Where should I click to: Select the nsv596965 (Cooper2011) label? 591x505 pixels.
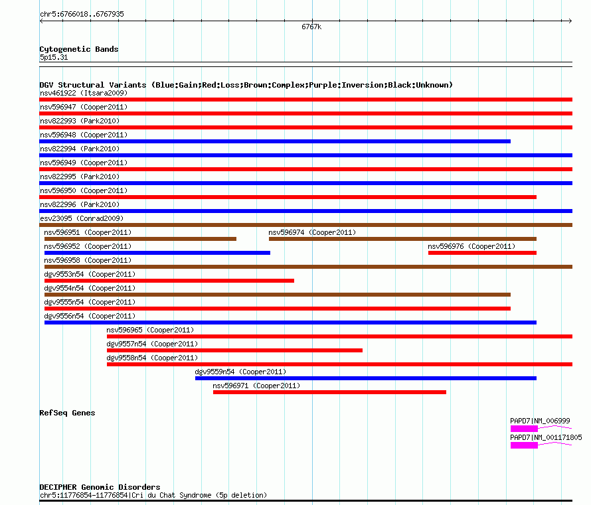click(x=150, y=330)
